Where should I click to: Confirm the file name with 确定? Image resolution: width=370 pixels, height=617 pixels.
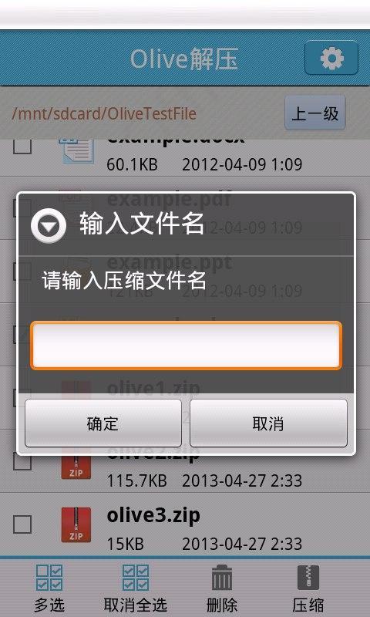103,423
